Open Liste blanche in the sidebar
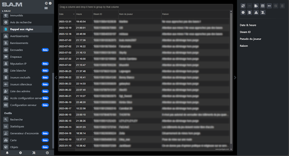The height and width of the screenshot is (156, 289). pyautogui.click(x=18, y=71)
